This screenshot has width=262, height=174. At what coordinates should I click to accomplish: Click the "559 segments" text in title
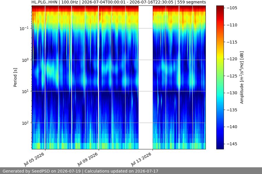tap(192, 2)
